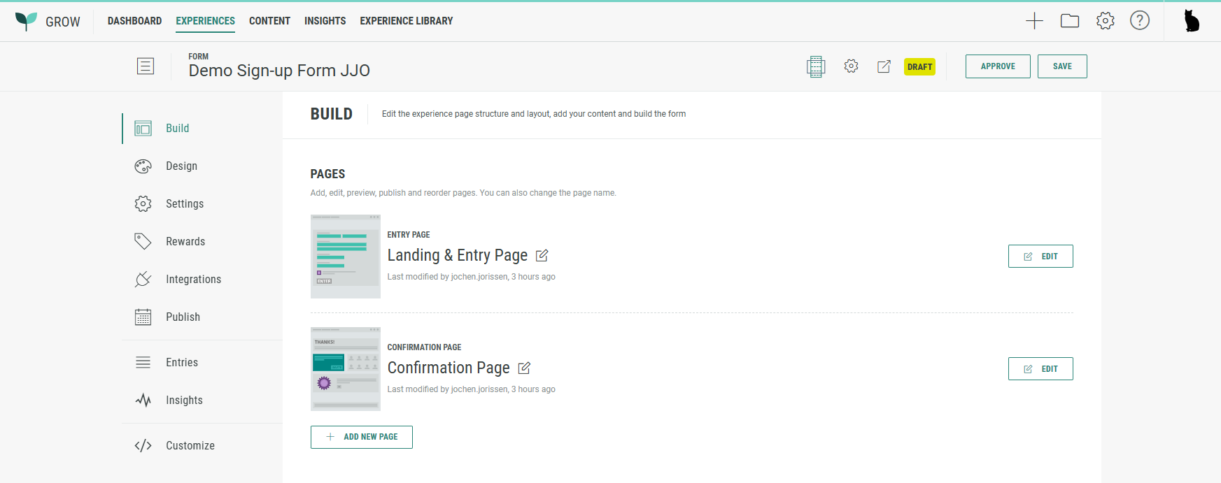Image resolution: width=1221 pixels, height=483 pixels.
Task: Open form preview in new window icon
Action: click(x=884, y=66)
